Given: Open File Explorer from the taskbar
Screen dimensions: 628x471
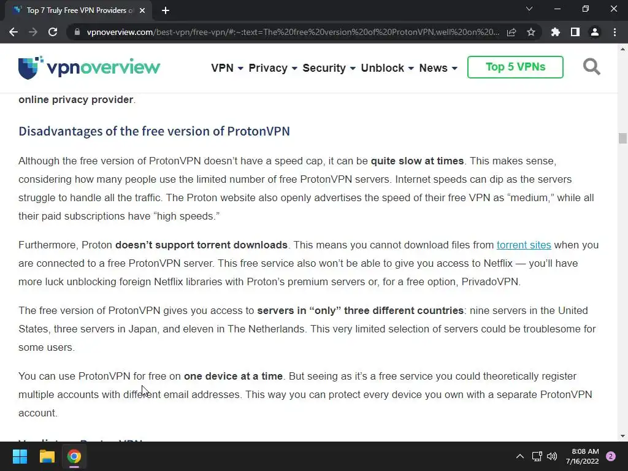Looking at the screenshot, I should coord(47,456).
